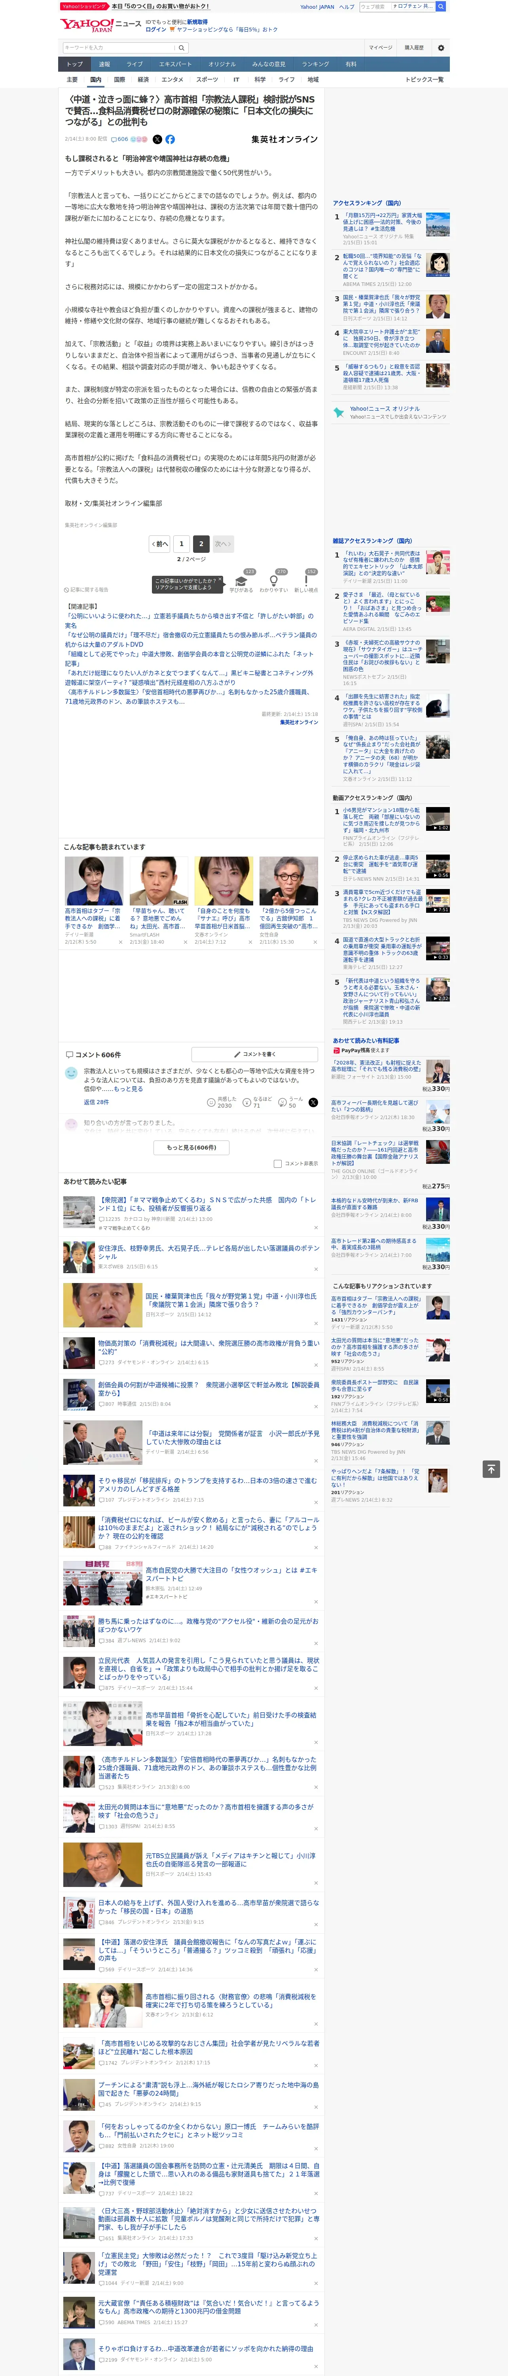The width and height of the screenshot is (508, 2376).
Task: Open the トピックス一覧 link
Action: pyautogui.click(x=424, y=79)
